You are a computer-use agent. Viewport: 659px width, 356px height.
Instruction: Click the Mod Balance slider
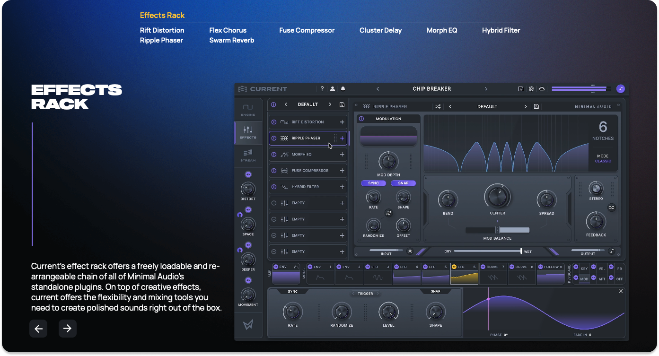pyautogui.click(x=497, y=230)
